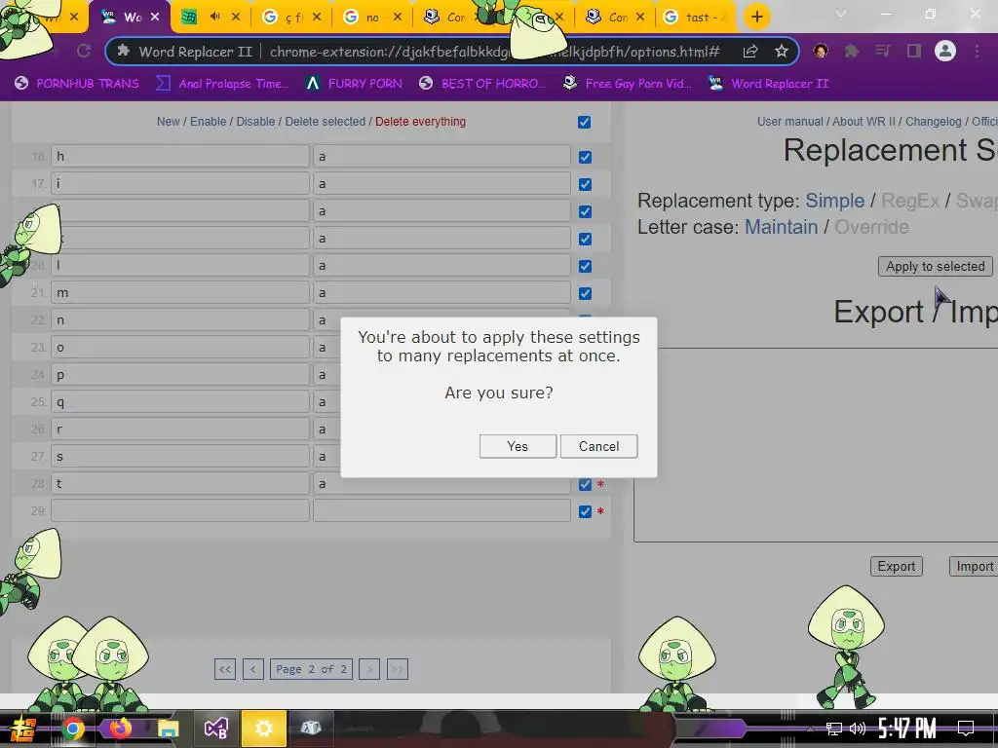998x748 pixels.
Task: Open Firefox from the taskbar
Action: click(x=120, y=728)
